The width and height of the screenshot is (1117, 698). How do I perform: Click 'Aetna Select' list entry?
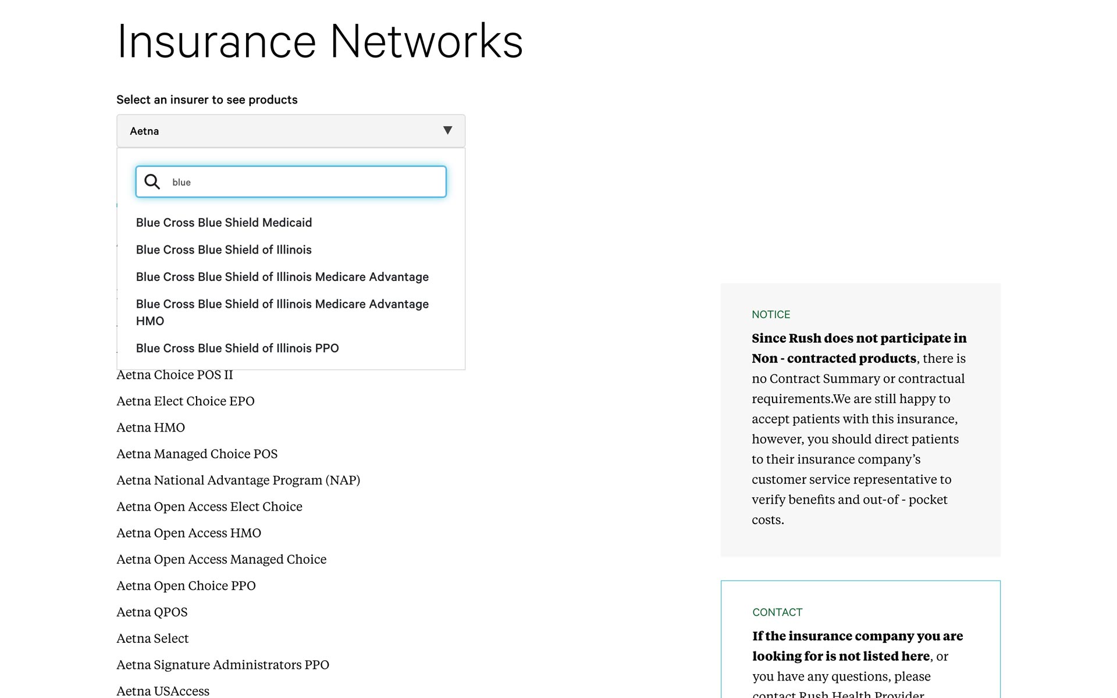(x=152, y=639)
